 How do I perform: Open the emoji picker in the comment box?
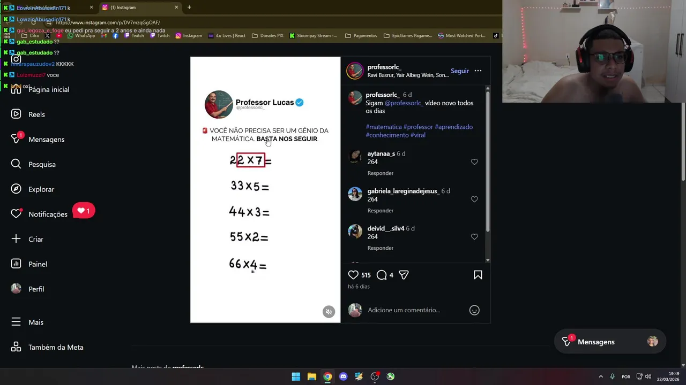(x=474, y=310)
